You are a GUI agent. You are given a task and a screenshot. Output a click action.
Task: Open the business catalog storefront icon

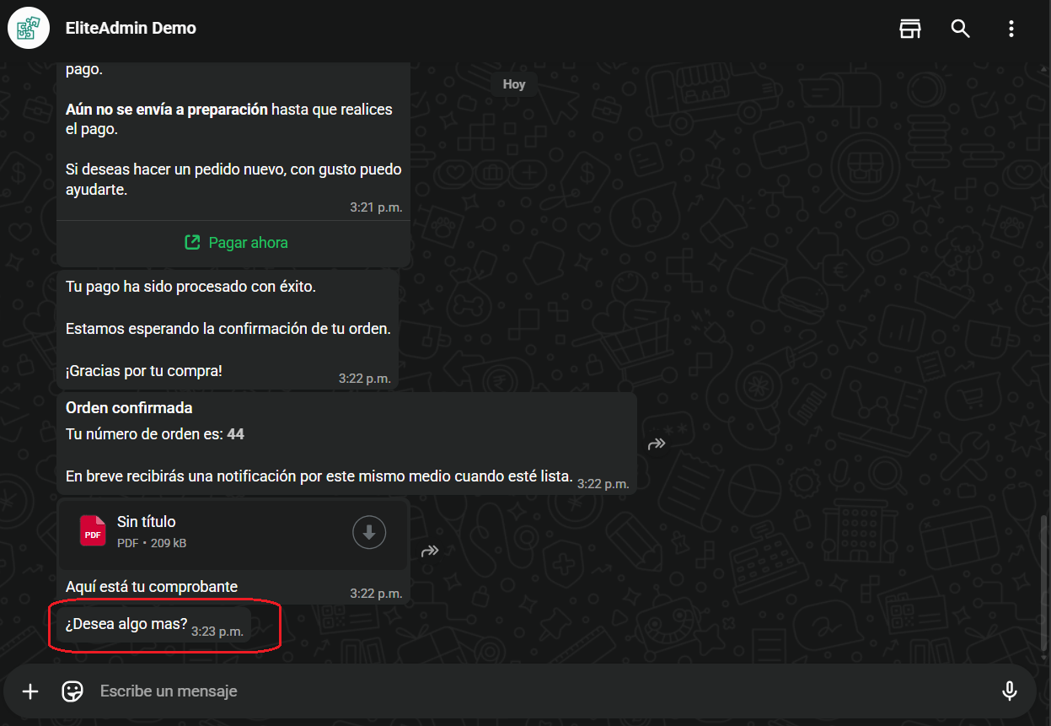(x=909, y=29)
